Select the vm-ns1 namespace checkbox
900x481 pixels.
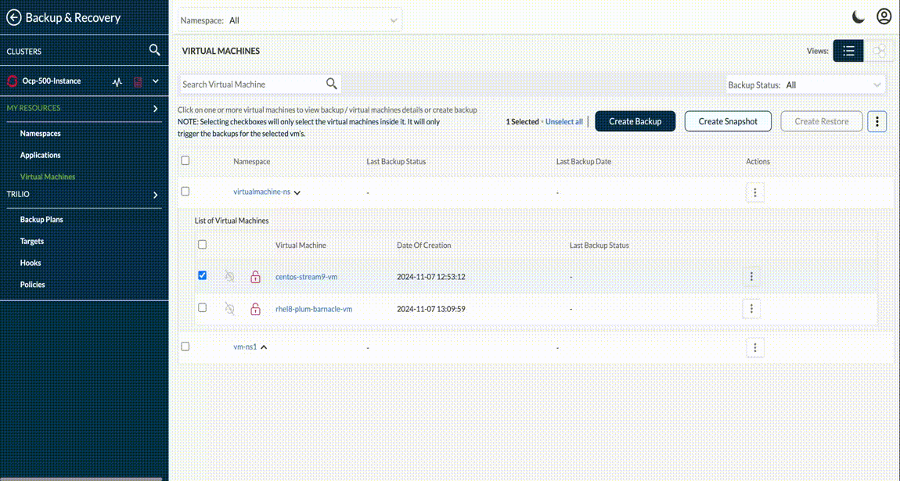pyautogui.click(x=185, y=346)
